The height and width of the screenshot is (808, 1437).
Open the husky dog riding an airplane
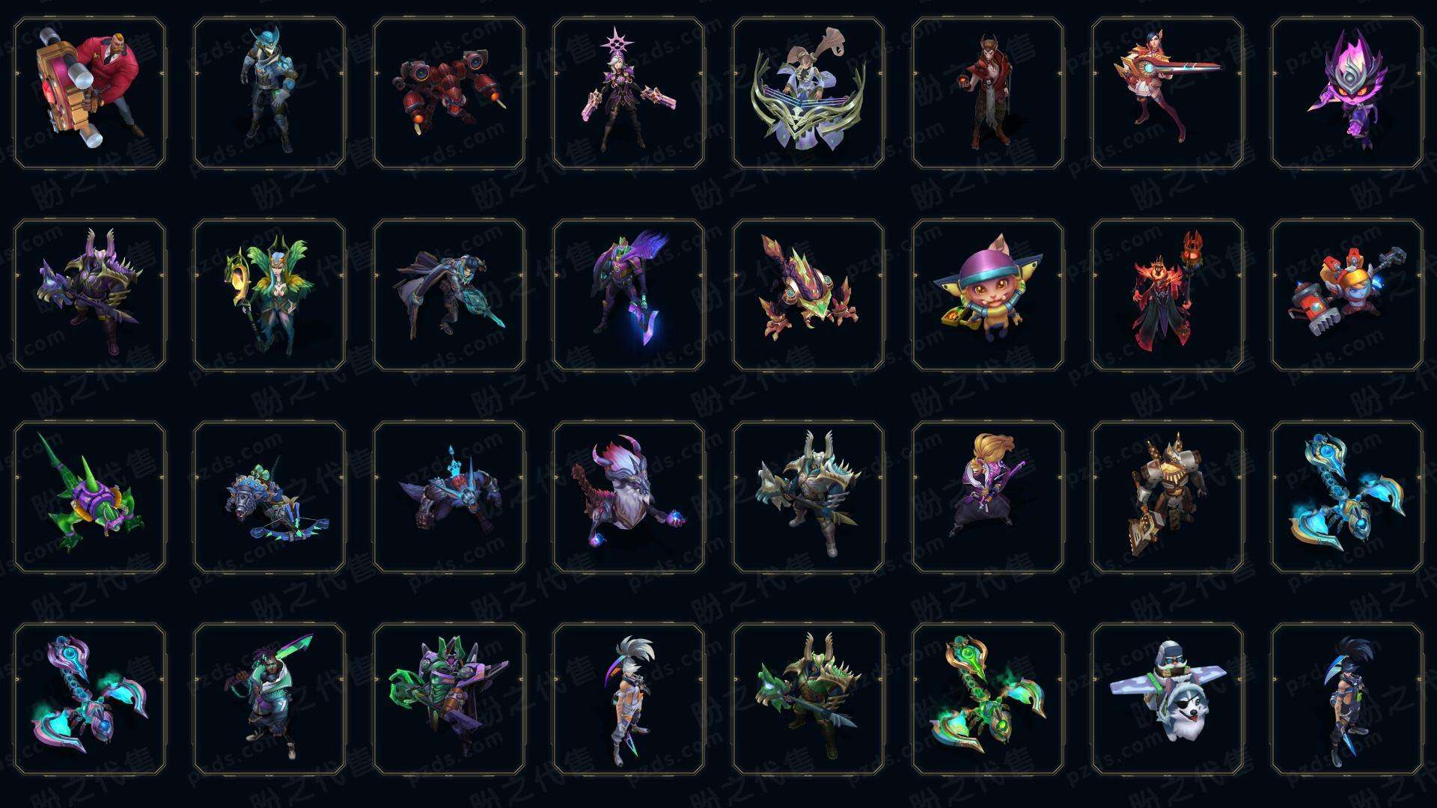click(x=1168, y=699)
